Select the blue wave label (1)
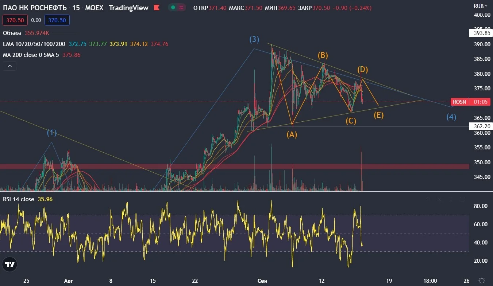493x286 pixels. (x=52, y=133)
